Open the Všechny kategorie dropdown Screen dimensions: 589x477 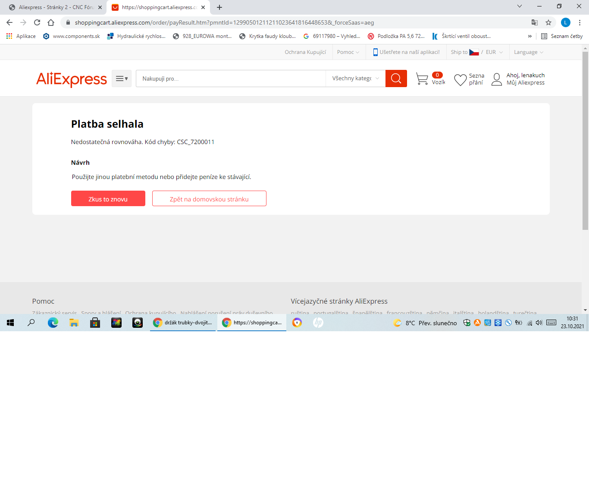tap(355, 78)
